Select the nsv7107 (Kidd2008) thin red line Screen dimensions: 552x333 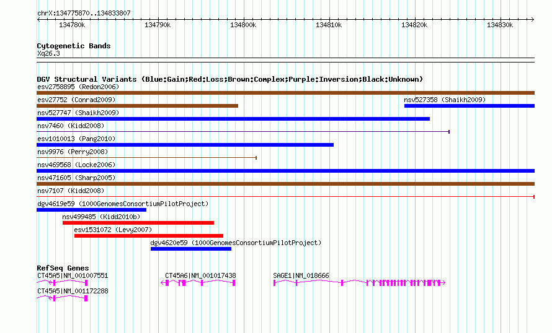coord(285,197)
